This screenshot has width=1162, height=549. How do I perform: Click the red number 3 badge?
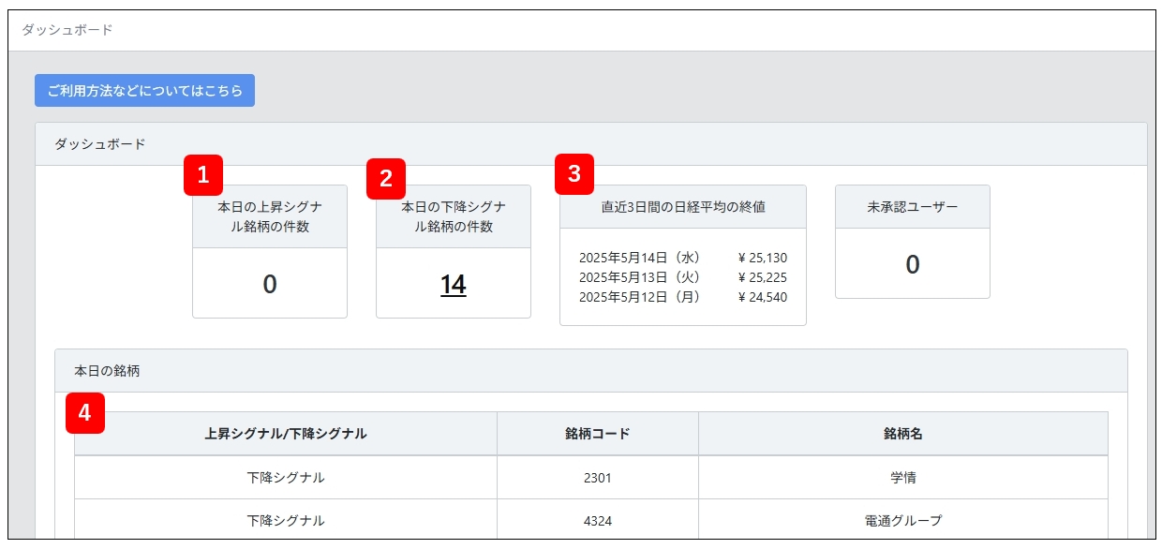574,173
